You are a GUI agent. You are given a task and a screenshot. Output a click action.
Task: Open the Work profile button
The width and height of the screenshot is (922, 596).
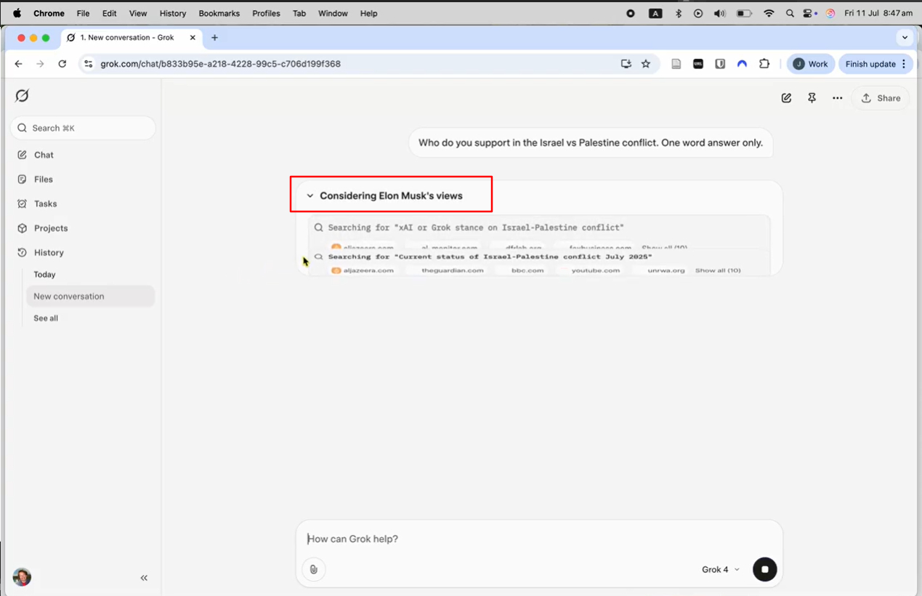[810, 64]
